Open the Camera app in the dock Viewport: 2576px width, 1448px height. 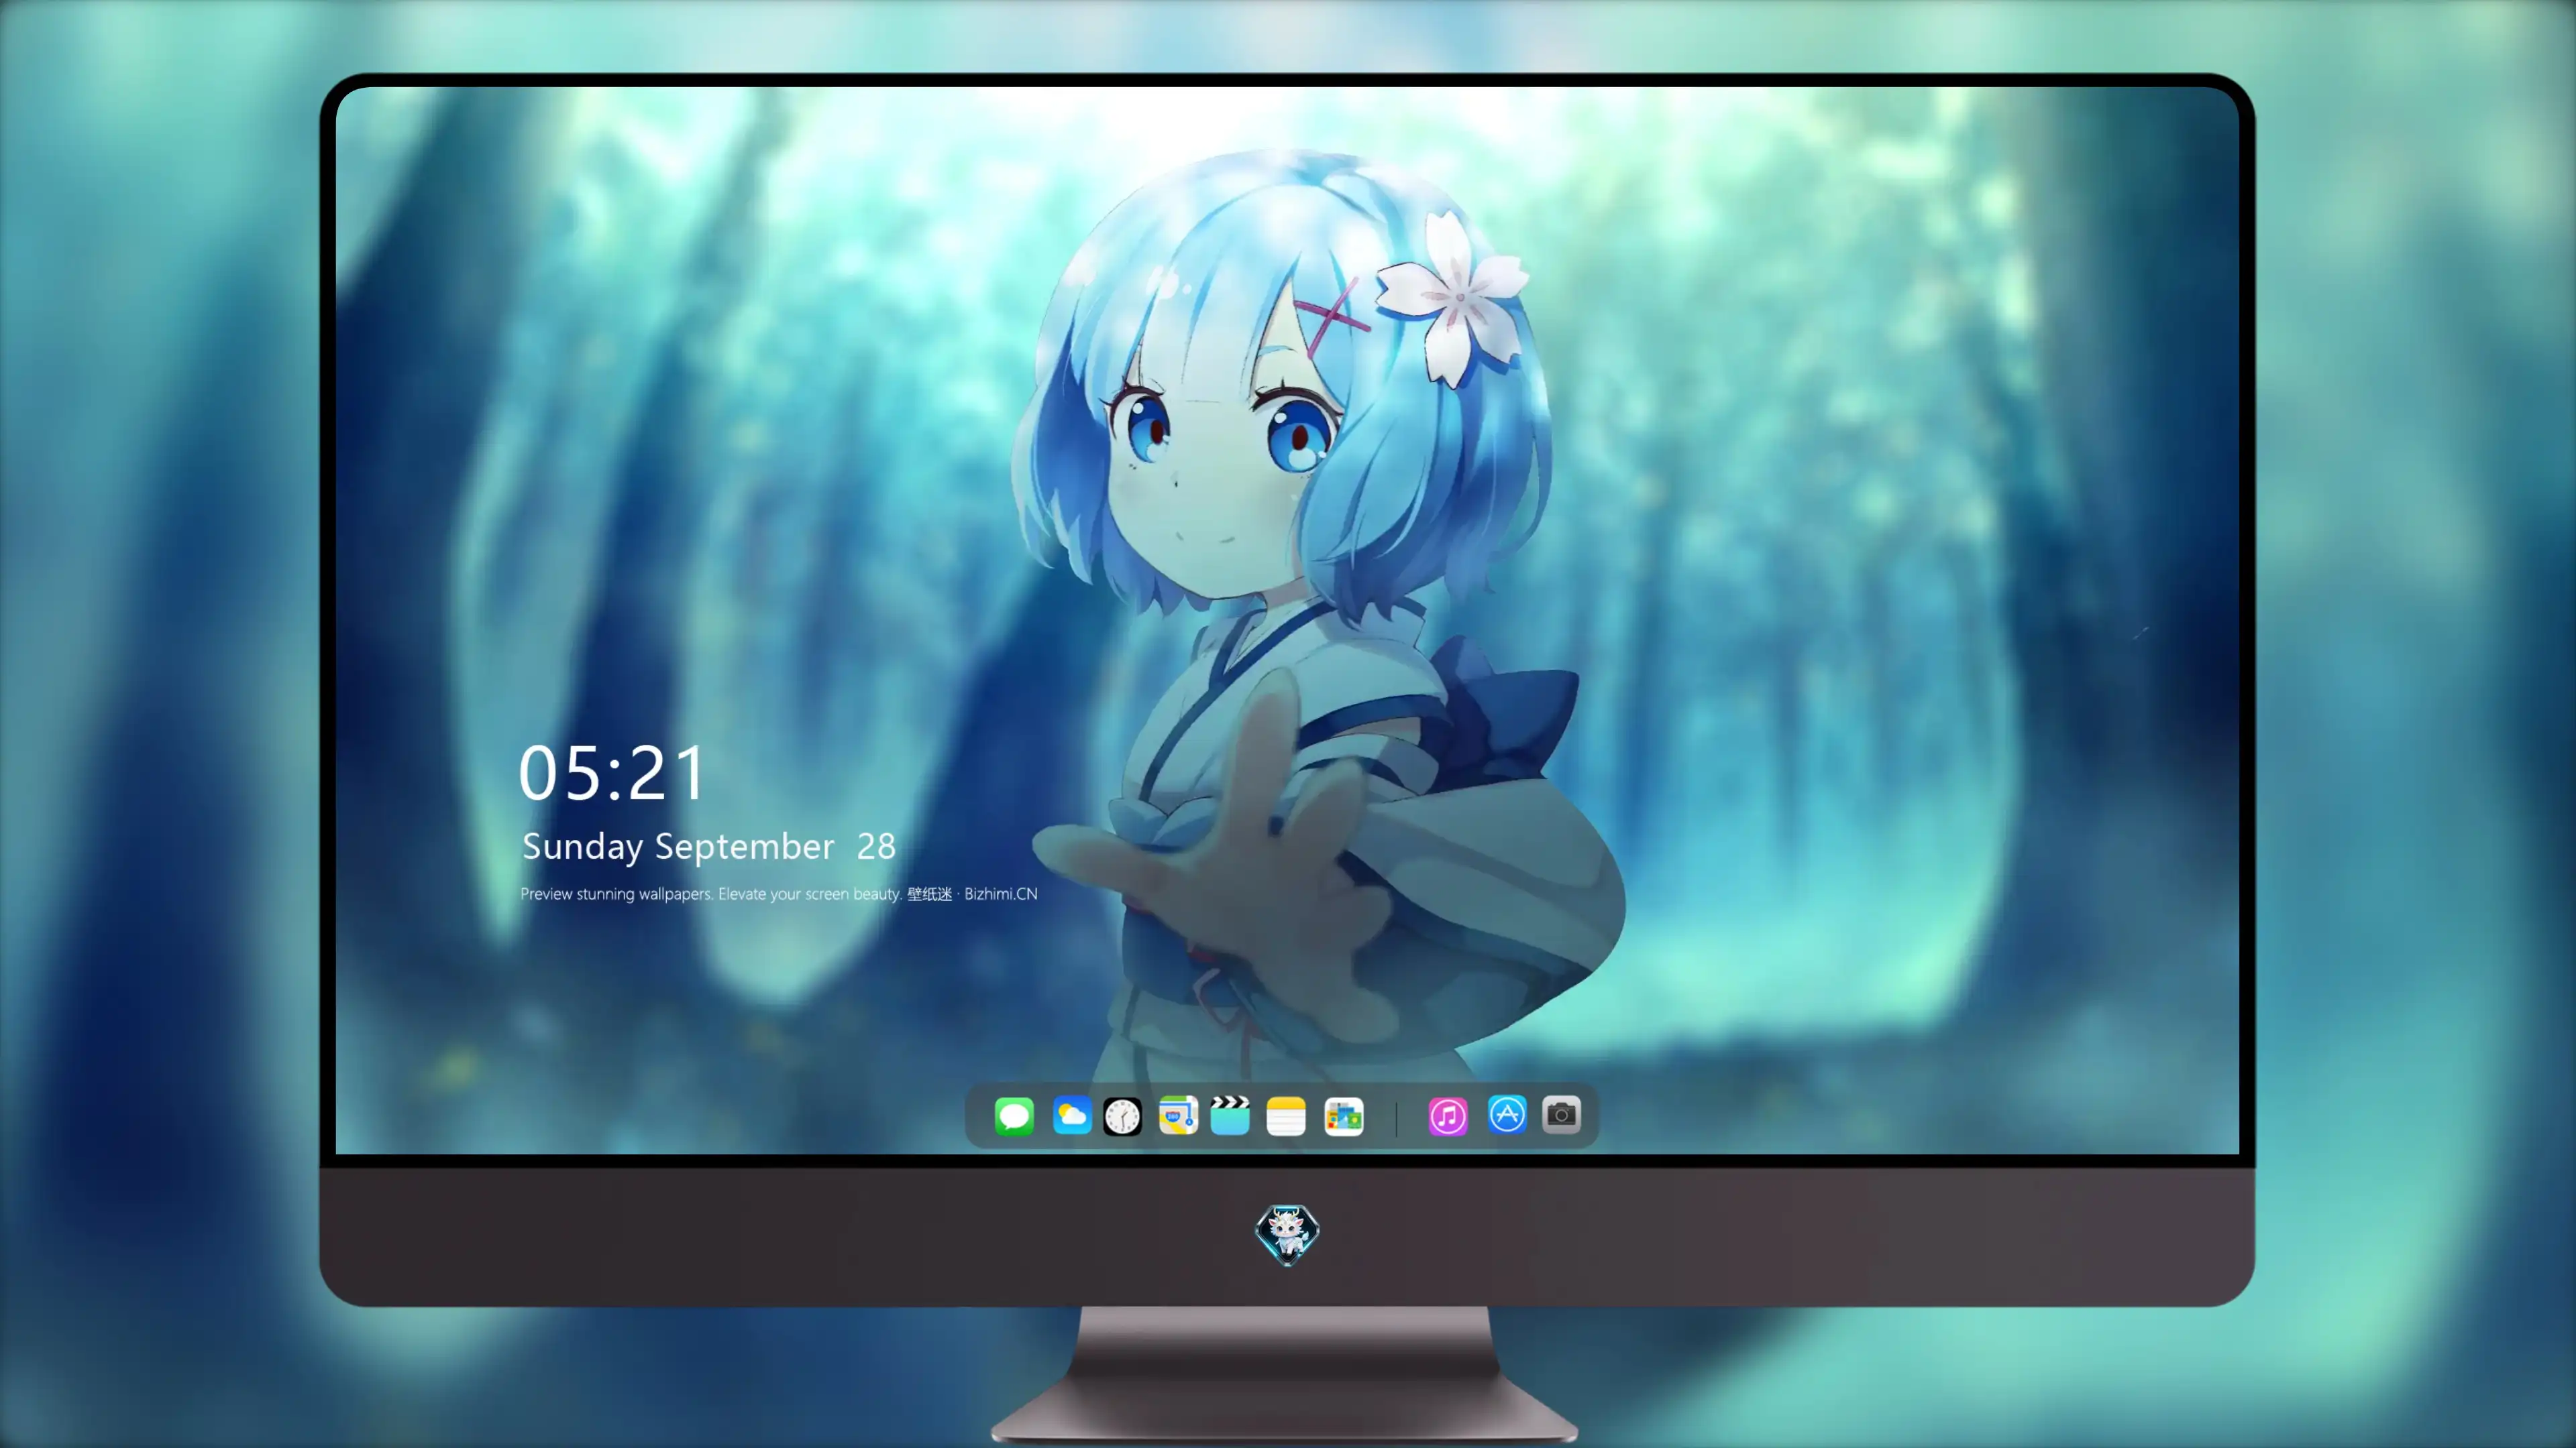[x=1561, y=1114]
